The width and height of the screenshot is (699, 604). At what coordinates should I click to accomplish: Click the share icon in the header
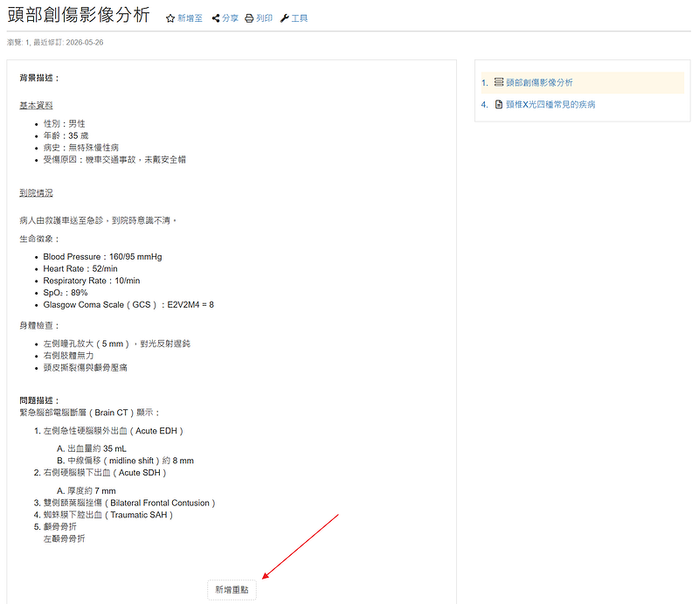(x=216, y=17)
